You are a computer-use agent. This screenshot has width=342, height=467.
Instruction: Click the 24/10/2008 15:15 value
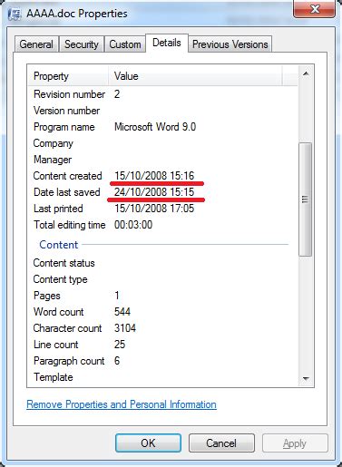click(154, 192)
